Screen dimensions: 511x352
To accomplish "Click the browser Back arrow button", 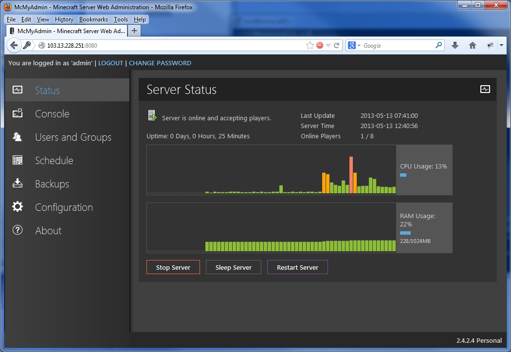I will (13, 45).
